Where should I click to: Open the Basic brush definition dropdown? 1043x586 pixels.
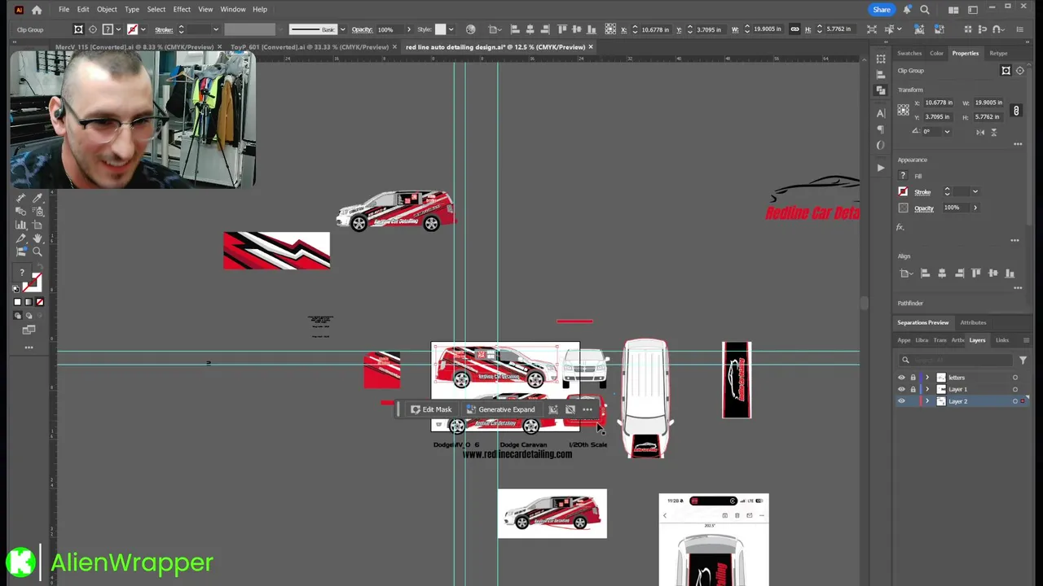pyautogui.click(x=342, y=29)
